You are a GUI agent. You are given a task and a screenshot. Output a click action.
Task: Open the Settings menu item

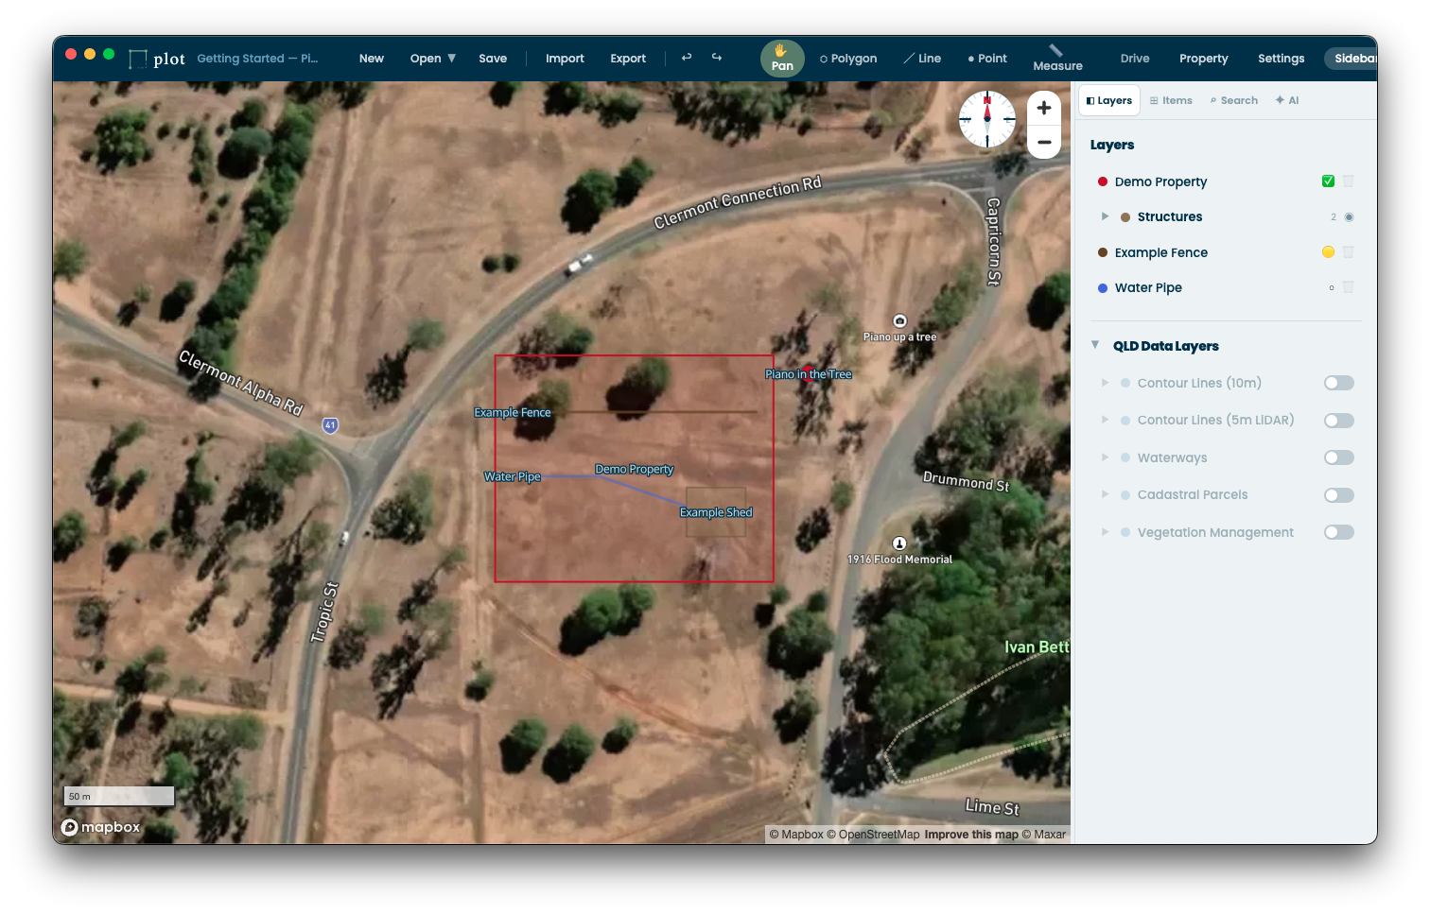(x=1281, y=58)
